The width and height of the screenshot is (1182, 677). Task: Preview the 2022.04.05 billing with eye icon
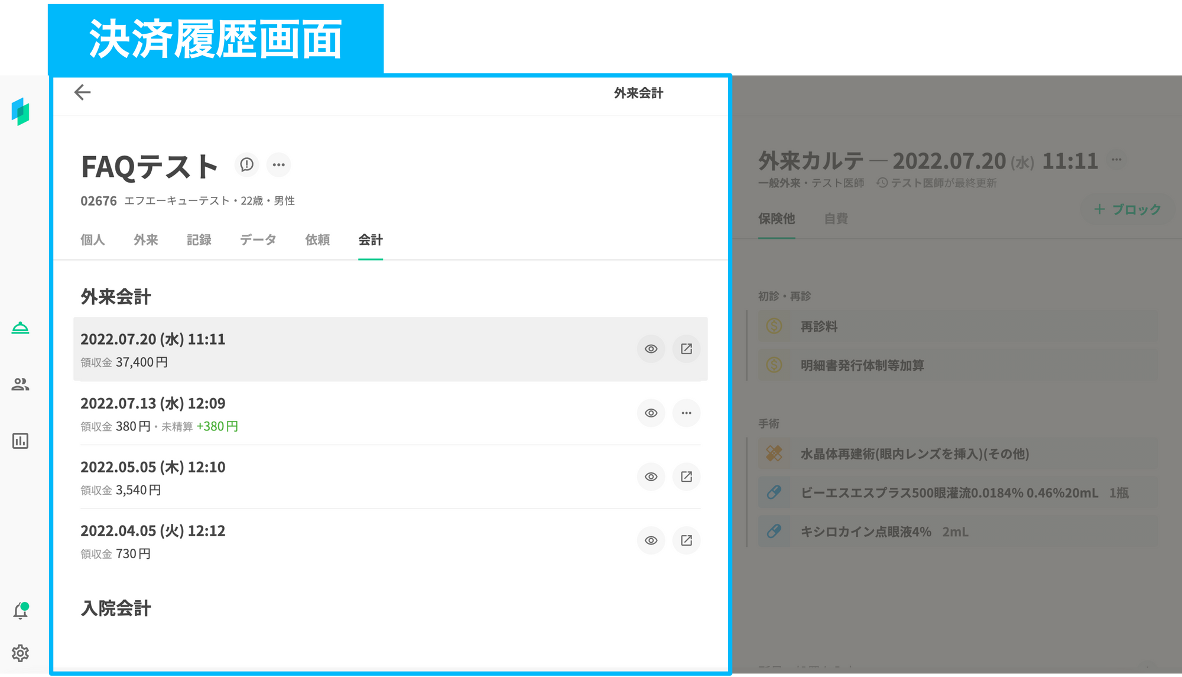tap(651, 540)
